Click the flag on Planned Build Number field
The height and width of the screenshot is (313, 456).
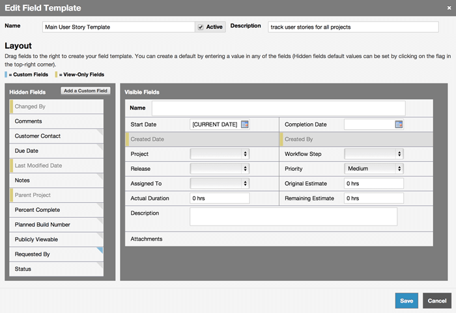tap(100, 221)
